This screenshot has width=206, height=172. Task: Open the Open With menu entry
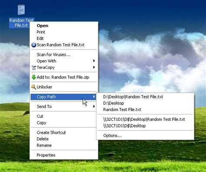coord(64,61)
